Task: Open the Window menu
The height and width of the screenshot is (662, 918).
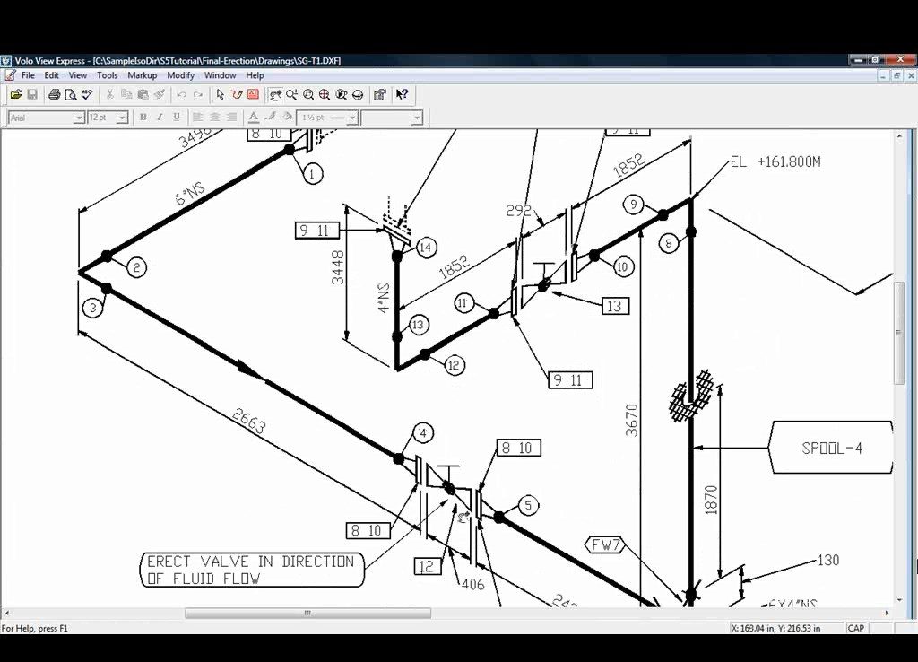Action: click(221, 75)
